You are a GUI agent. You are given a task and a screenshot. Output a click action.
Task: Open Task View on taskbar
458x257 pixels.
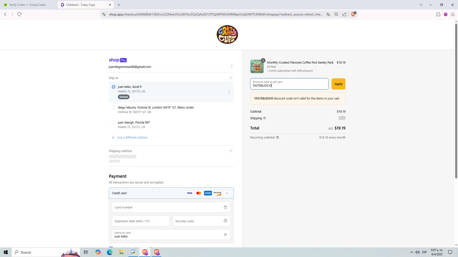click(86, 252)
